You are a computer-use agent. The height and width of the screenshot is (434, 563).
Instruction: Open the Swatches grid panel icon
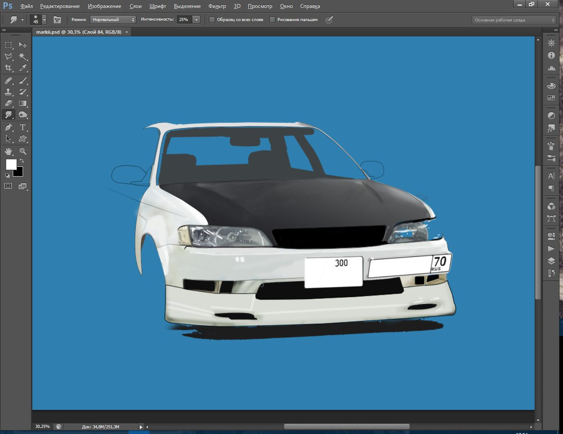[551, 98]
